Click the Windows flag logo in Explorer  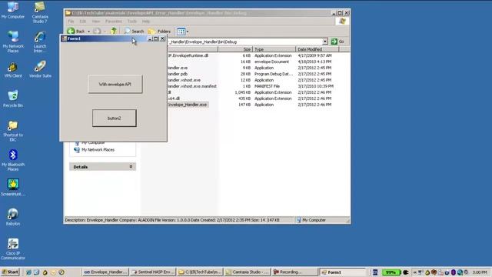pyautogui.click(x=342, y=21)
